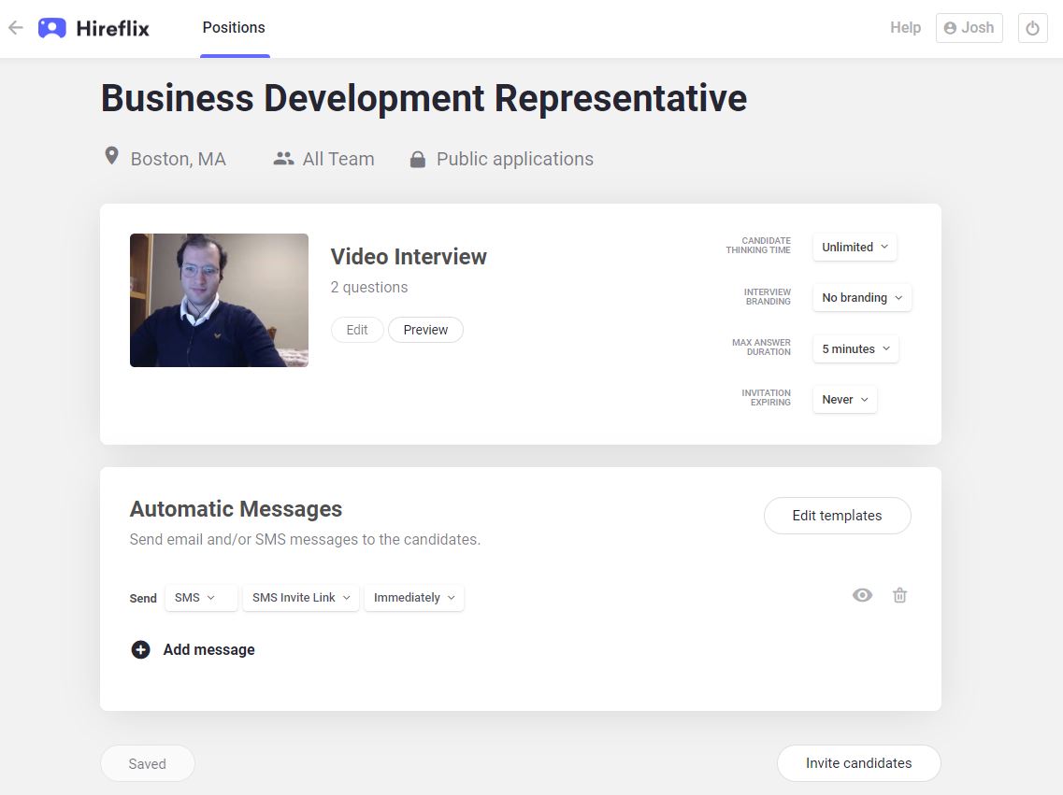Delete the SMS message with trash icon
Image resolution: width=1063 pixels, height=795 pixels.
click(899, 595)
